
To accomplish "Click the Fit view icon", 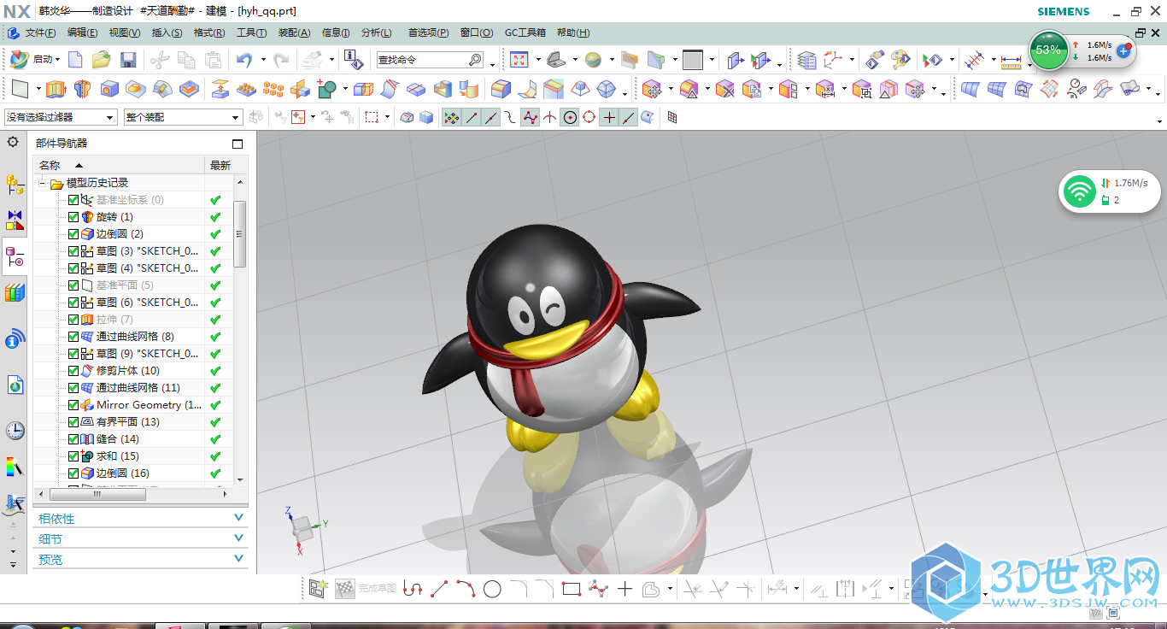I will (x=519, y=60).
